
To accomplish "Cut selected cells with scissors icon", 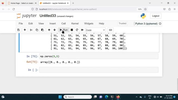I will (31, 30).
